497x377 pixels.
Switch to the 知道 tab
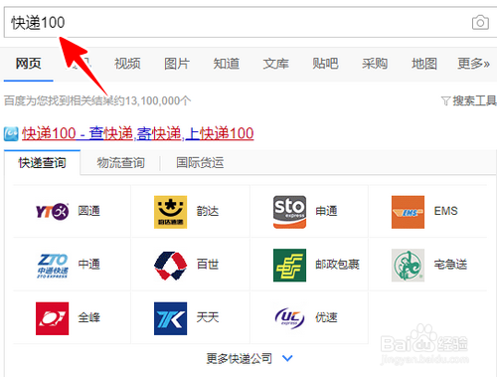point(227,64)
